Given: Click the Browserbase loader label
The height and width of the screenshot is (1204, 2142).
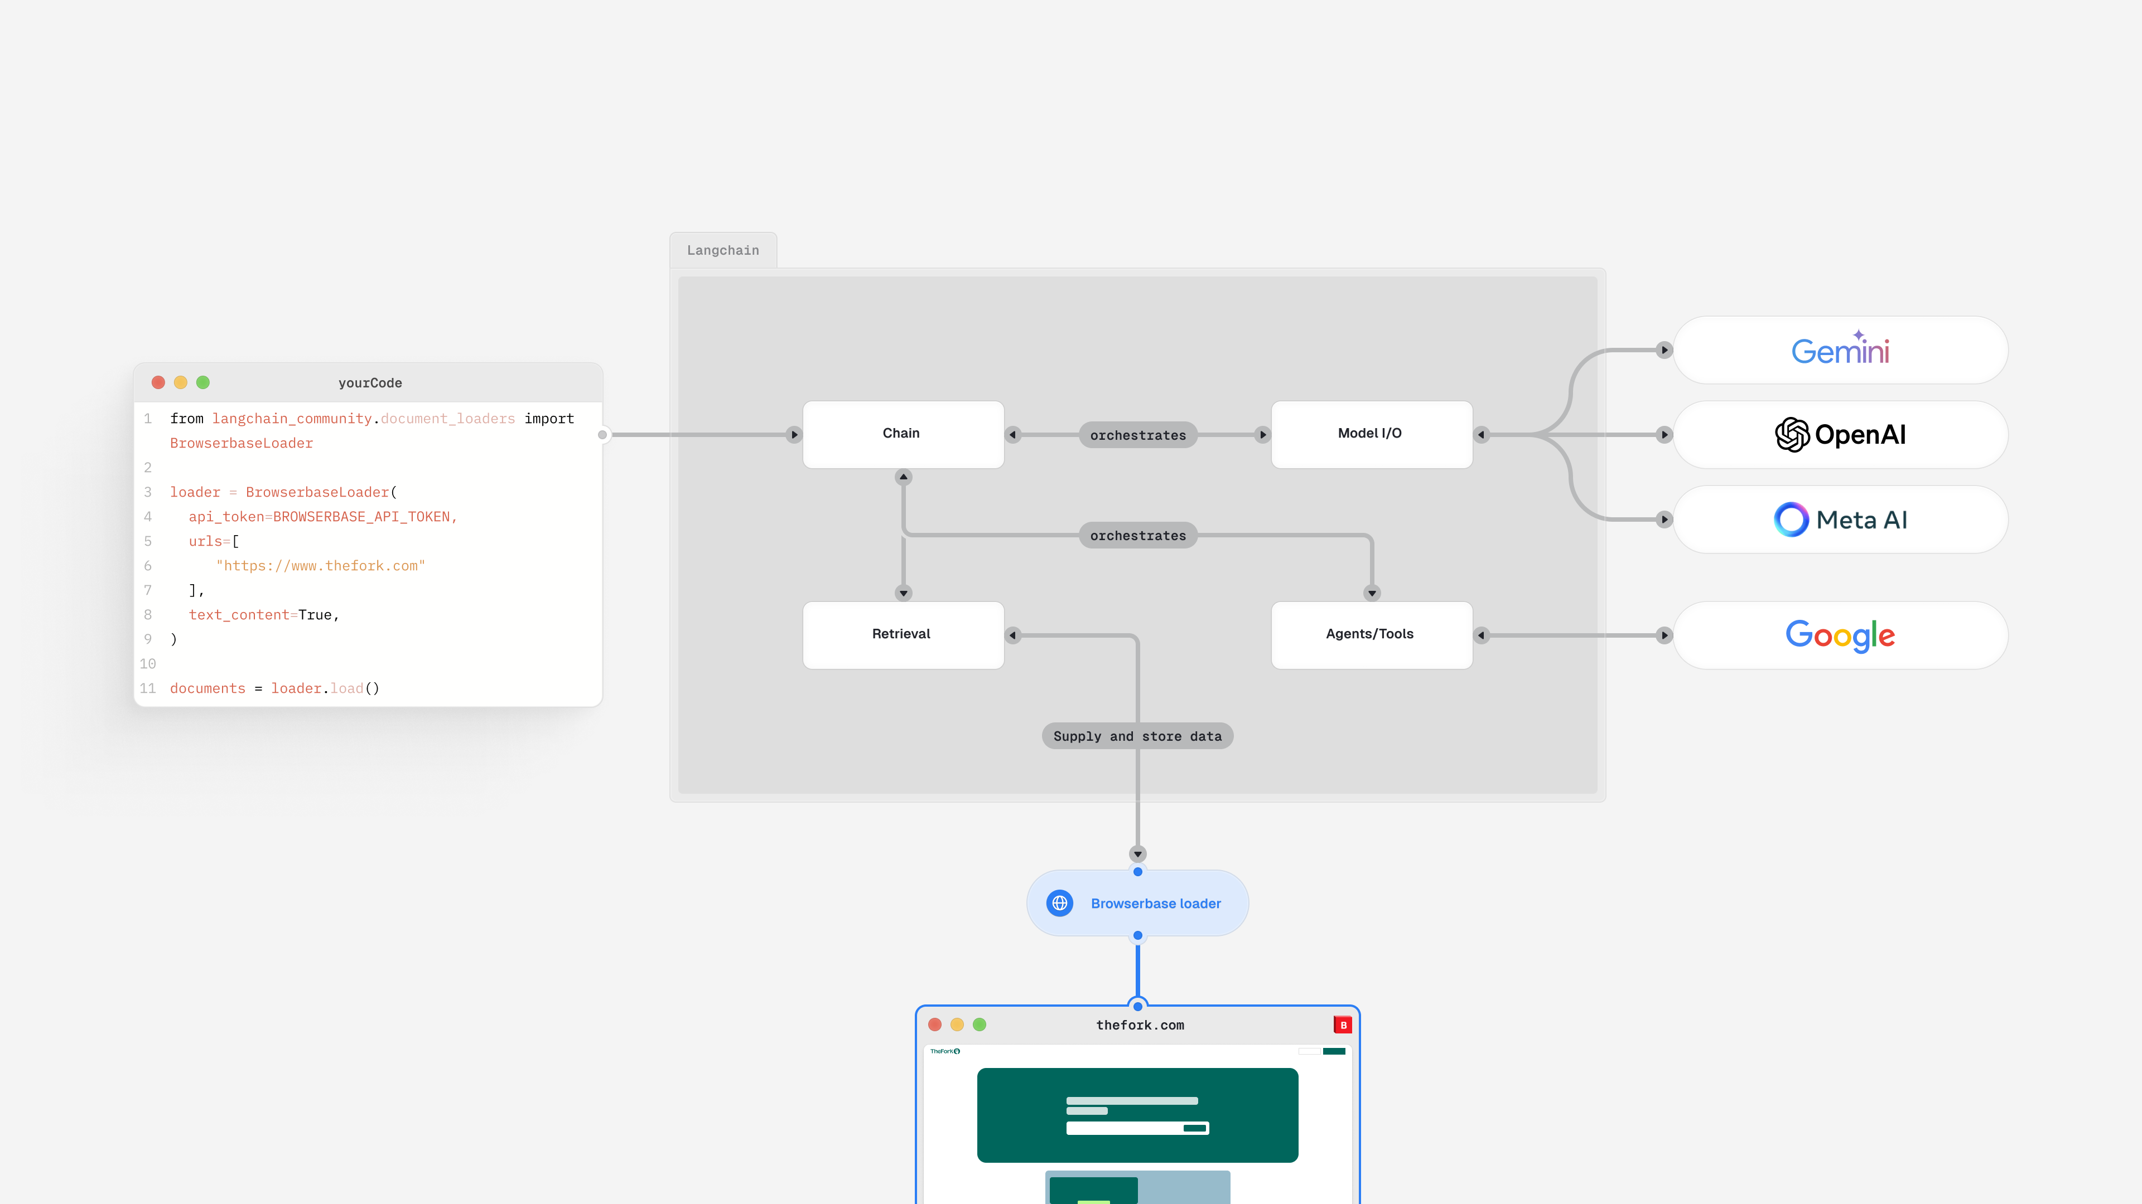Looking at the screenshot, I should 1155,903.
